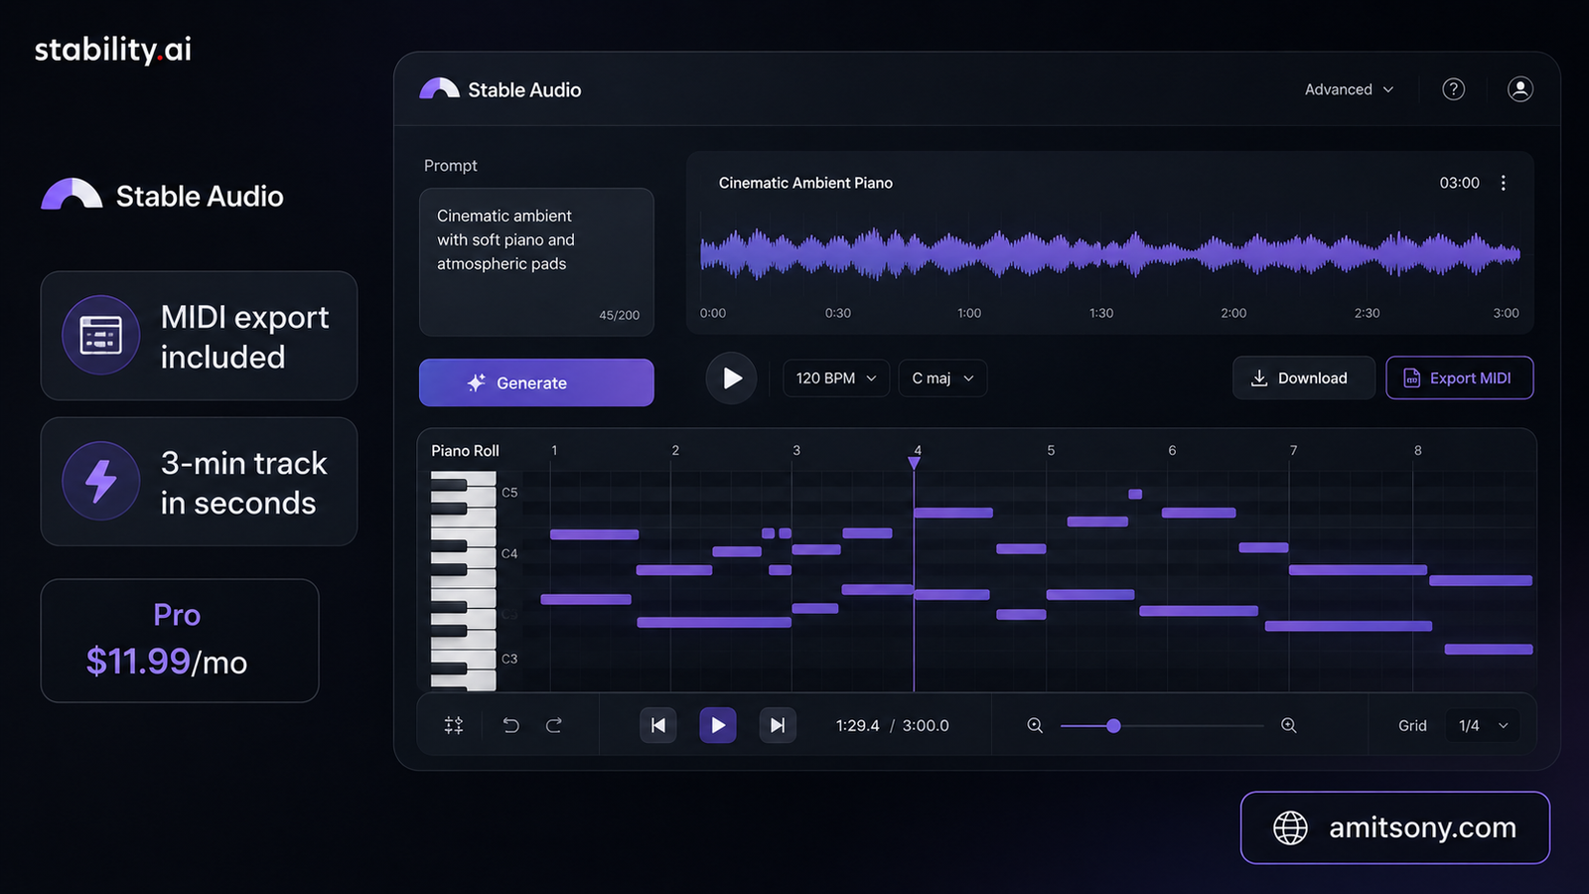Viewport: 1589px width, 894px height.
Task: Click the Pro $11.99/mo pricing card
Action: coord(180,641)
